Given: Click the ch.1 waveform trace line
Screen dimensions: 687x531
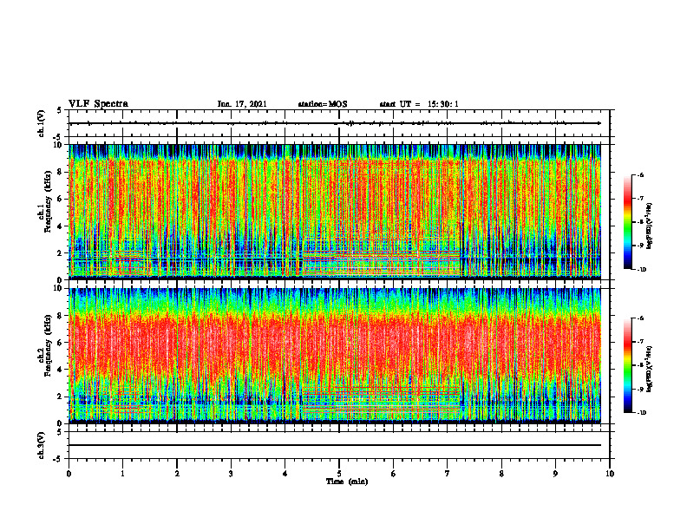Looking at the screenshot, I should (x=335, y=123).
